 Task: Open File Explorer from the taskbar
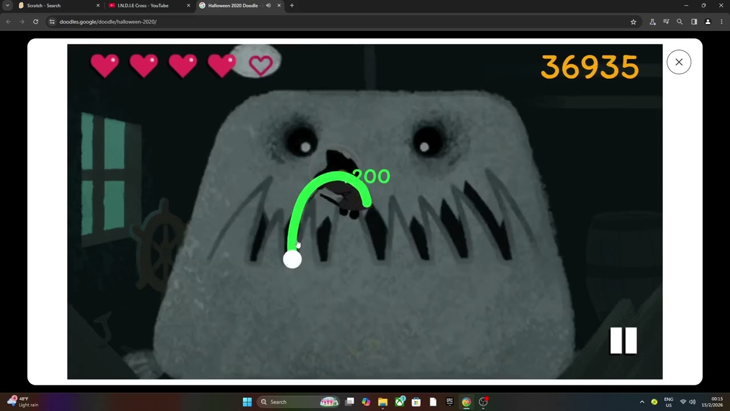(x=383, y=402)
